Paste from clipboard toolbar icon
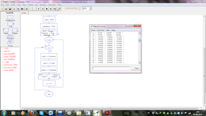206x116 pixels. coord(22,9)
